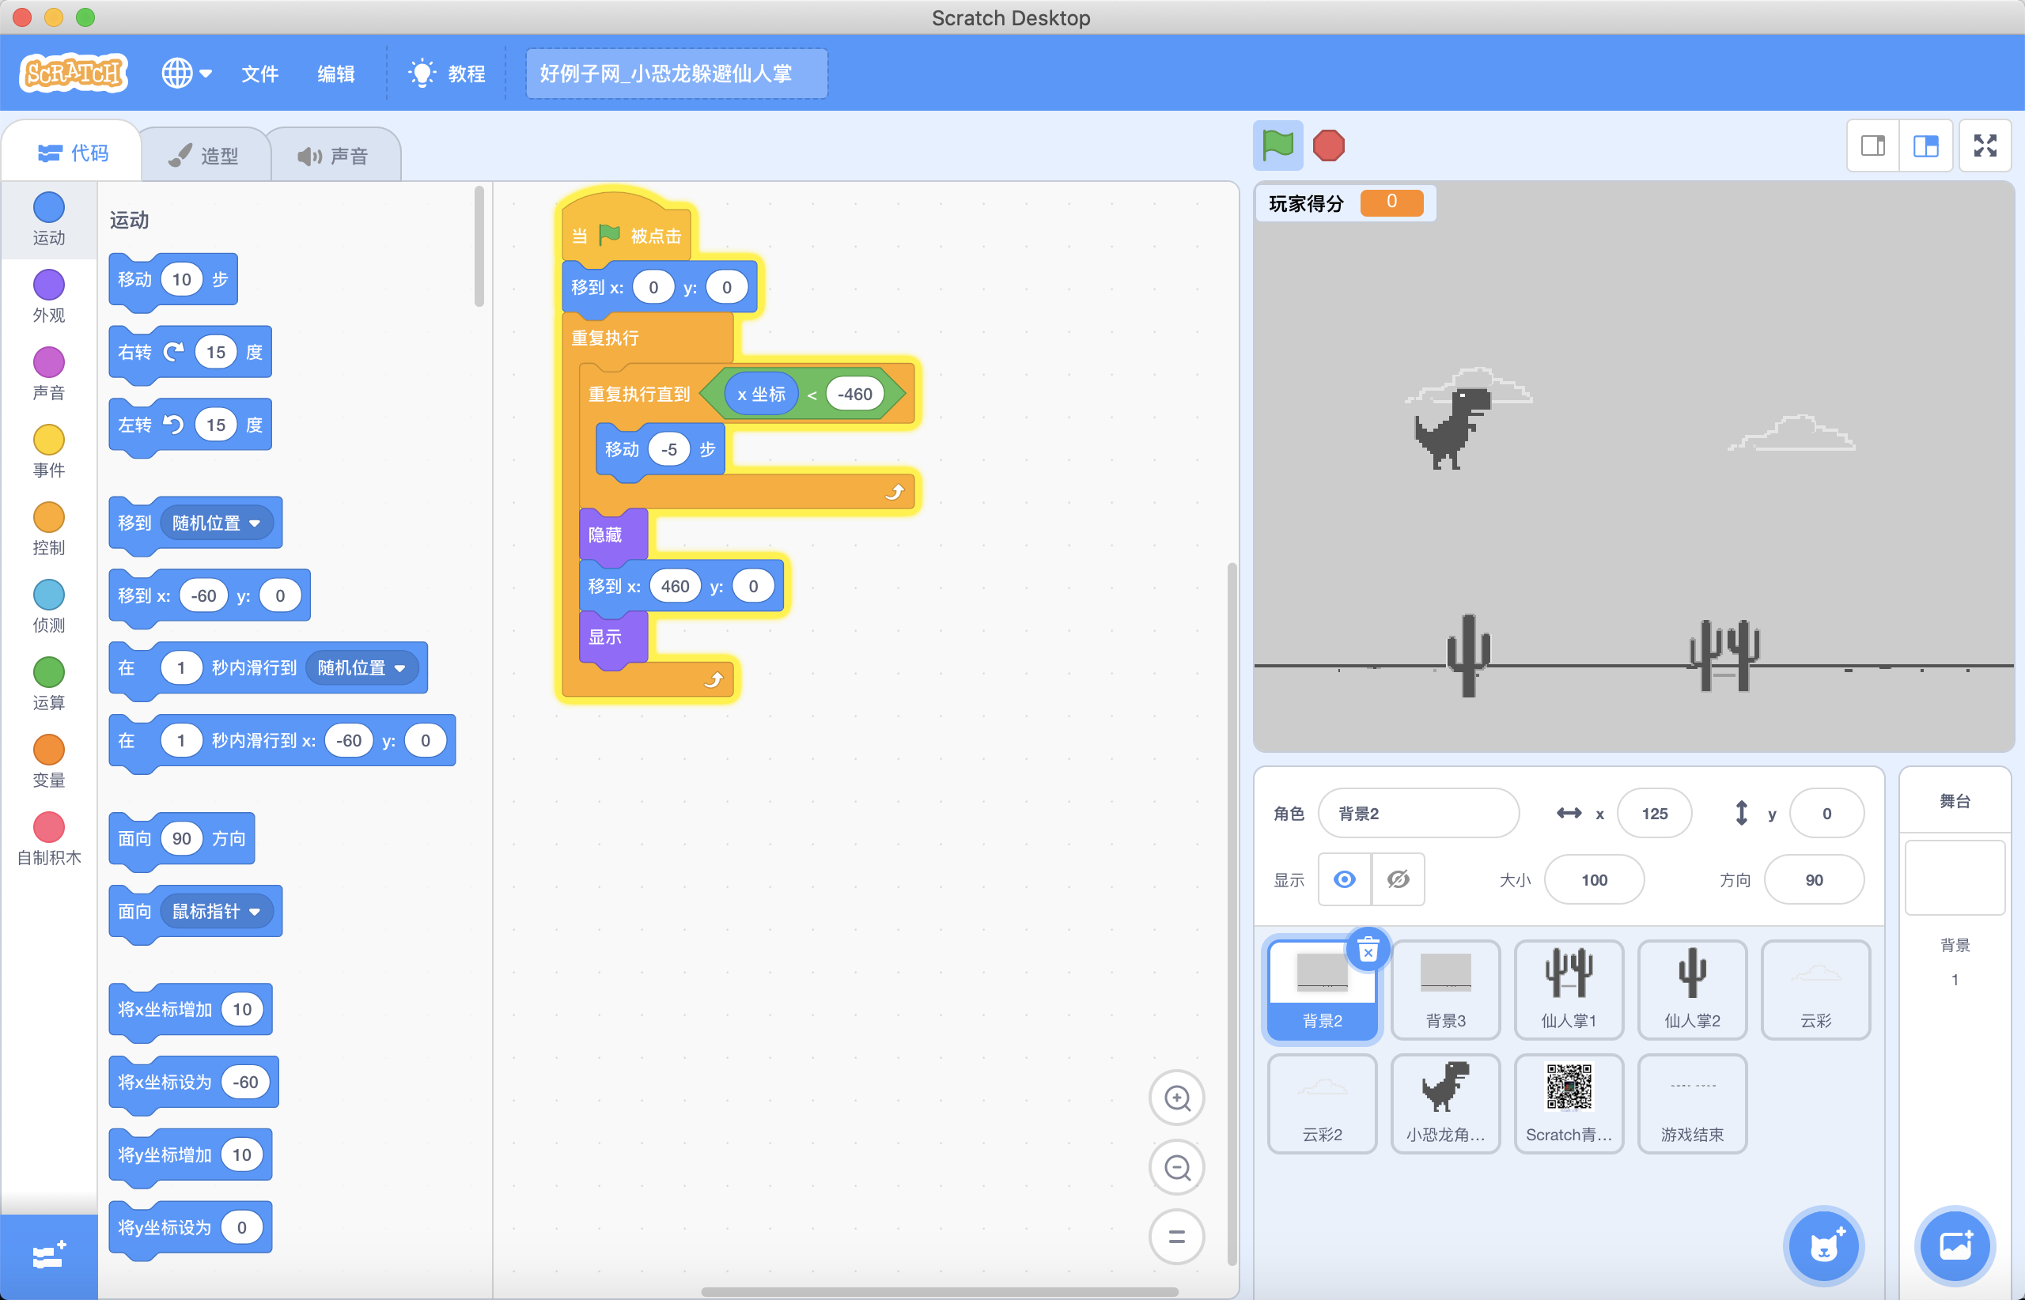The image size is (2025, 1300).
Task: Select the 背景2 sprite thumbnail
Action: pyautogui.click(x=1323, y=990)
